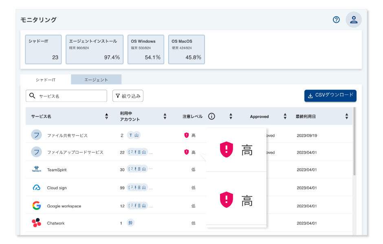
Task: Switch to the エージェント tab
Action: tap(96, 79)
